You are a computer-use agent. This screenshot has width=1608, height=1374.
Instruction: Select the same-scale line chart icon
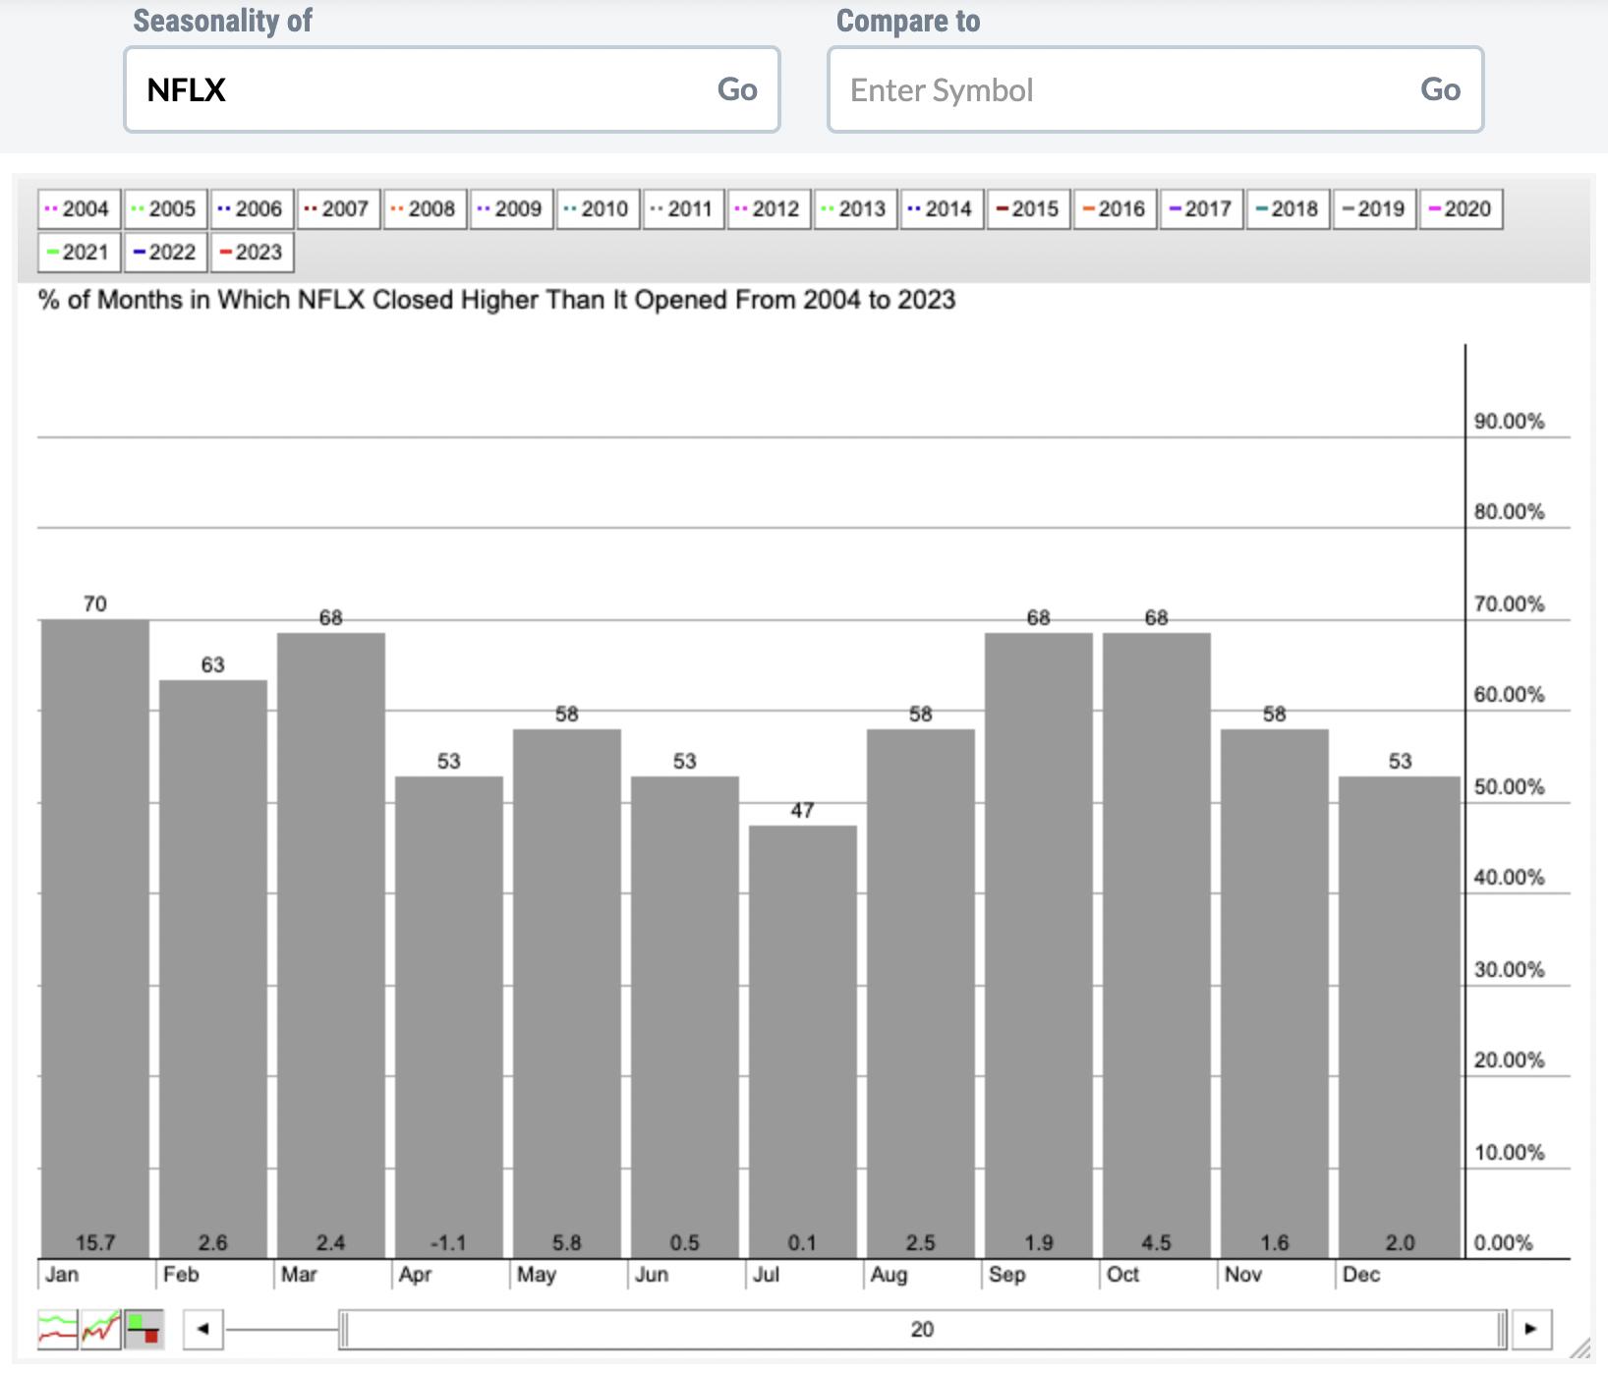[101, 1330]
